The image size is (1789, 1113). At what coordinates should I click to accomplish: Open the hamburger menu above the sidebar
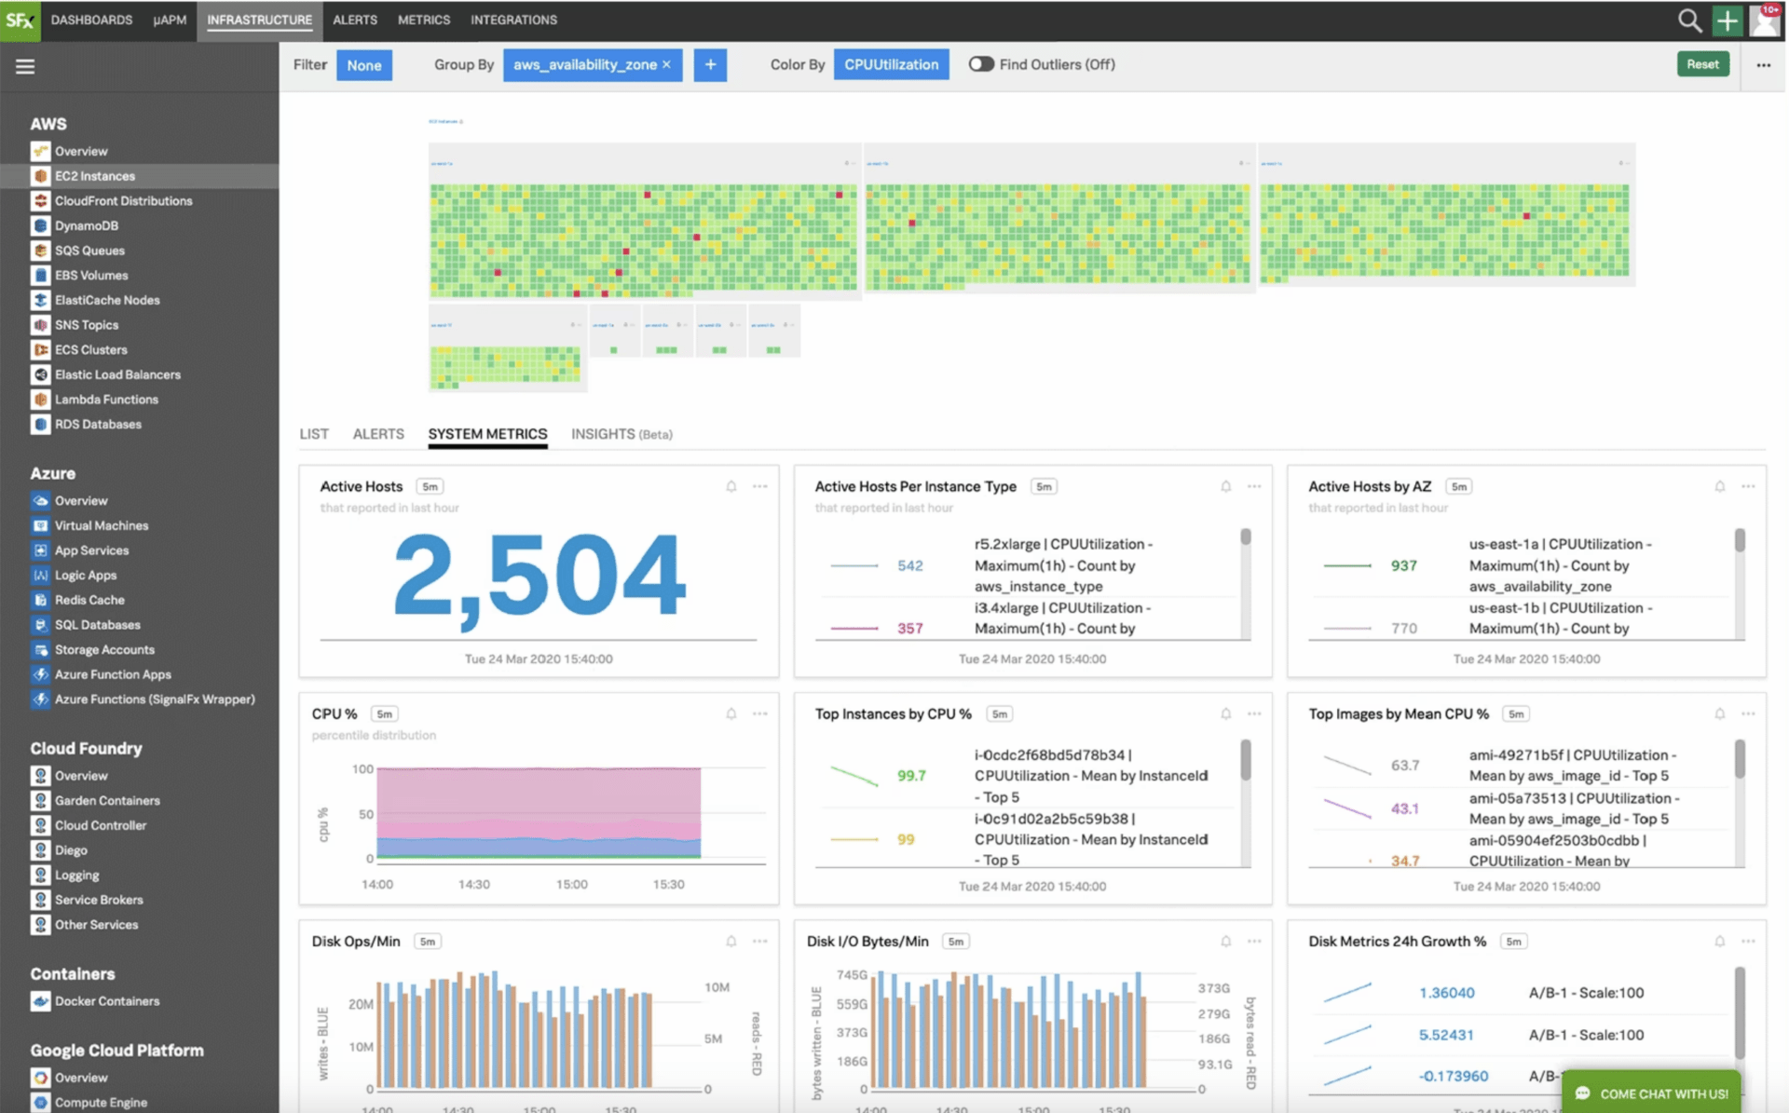click(25, 66)
